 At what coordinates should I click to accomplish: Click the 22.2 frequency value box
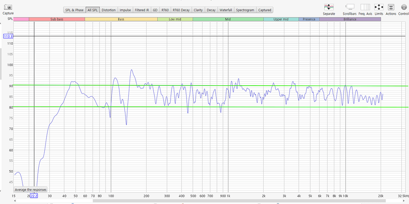(34, 196)
